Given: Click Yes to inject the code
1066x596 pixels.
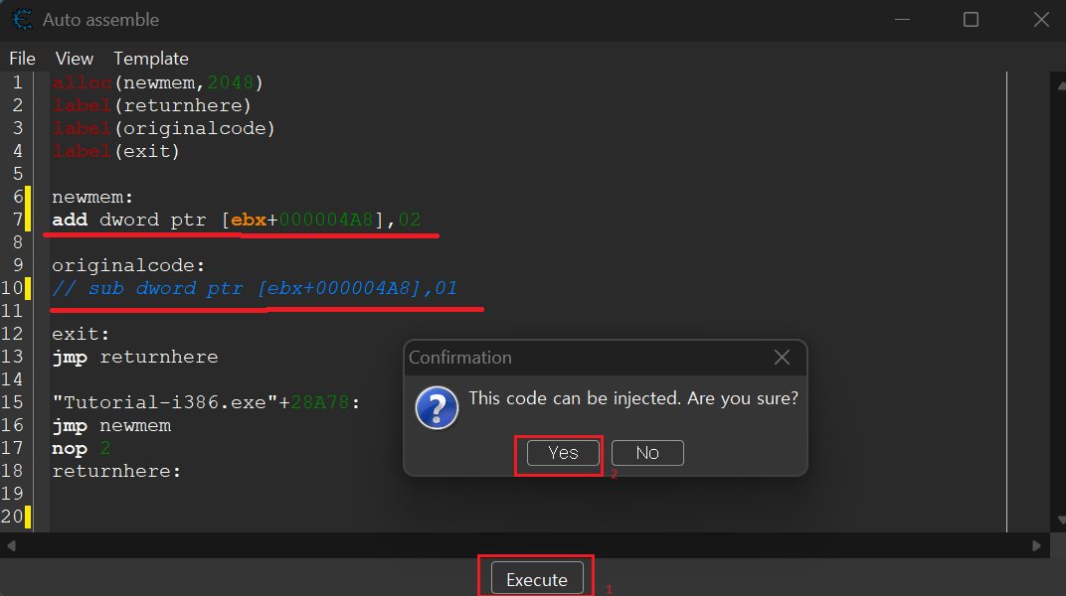Looking at the screenshot, I should coord(563,453).
